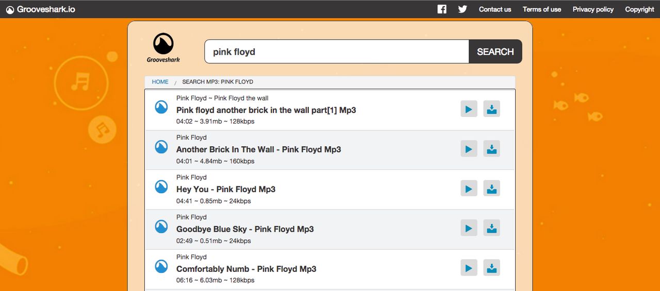
Task: Click blue Grooveshark icon beside 'Goodbye Blue Sky'
Action: pos(161,226)
